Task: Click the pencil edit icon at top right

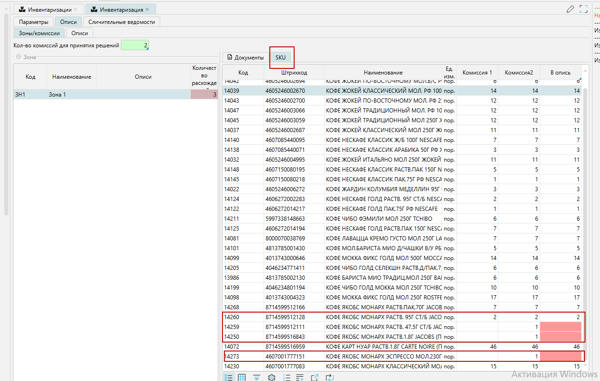Action: coord(570,9)
